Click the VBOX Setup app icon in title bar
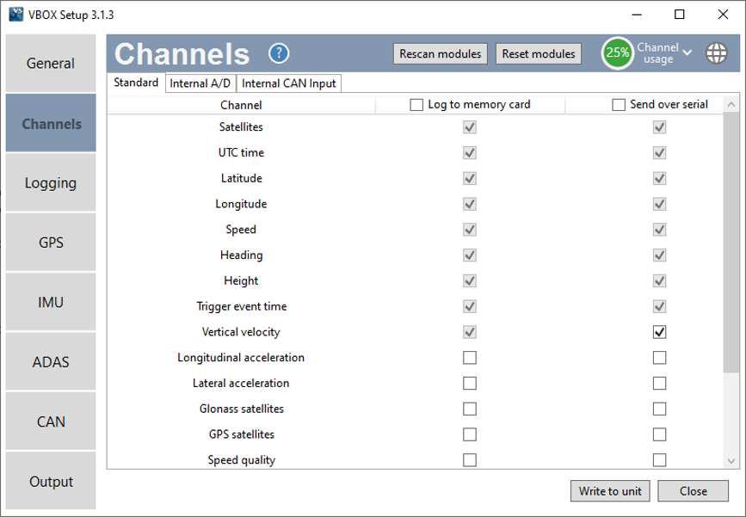The width and height of the screenshot is (746, 517). (x=15, y=15)
